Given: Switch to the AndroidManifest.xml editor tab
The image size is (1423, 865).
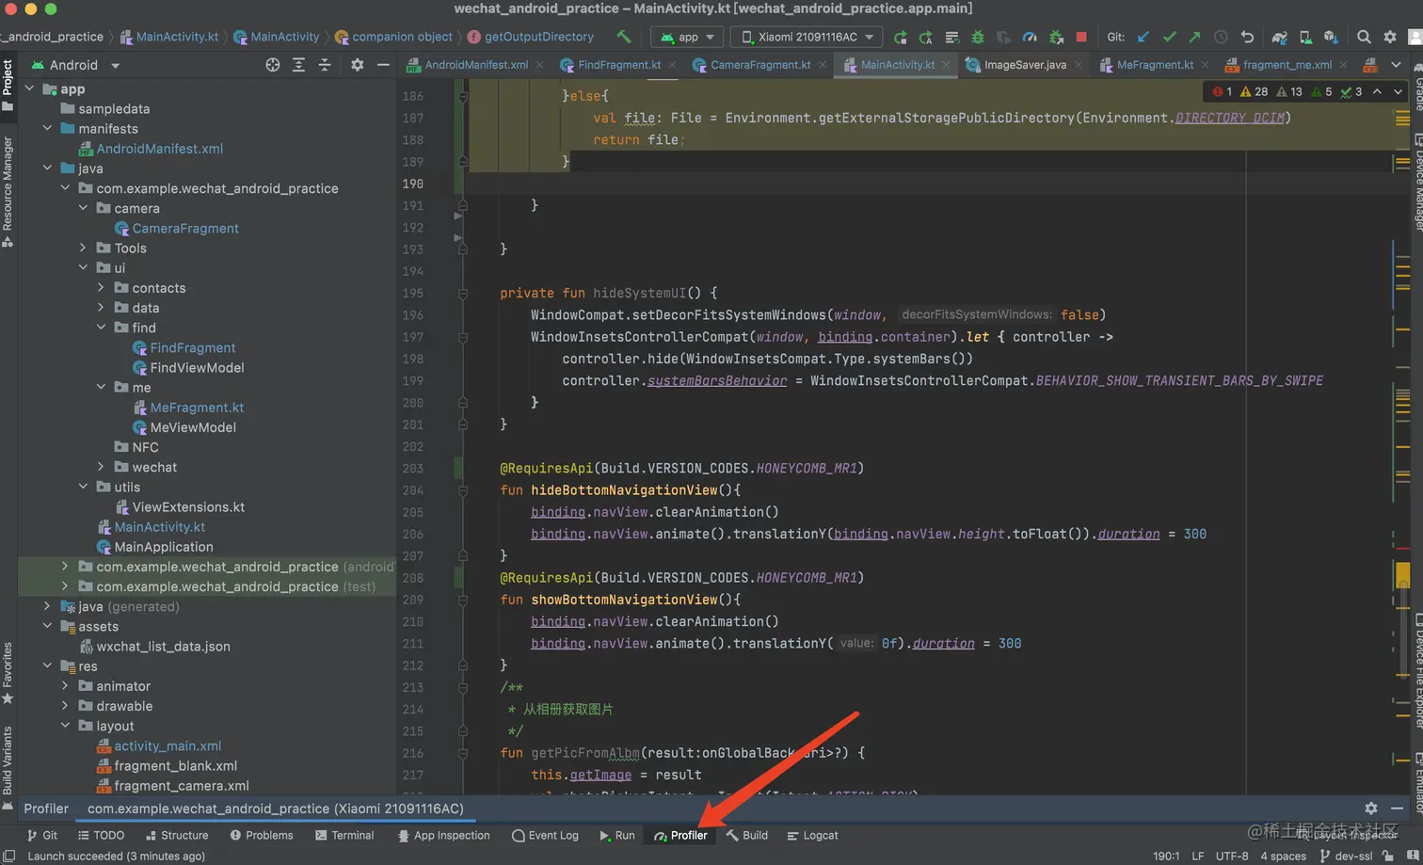Looking at the screenshot, I should (x=474, y=65).
